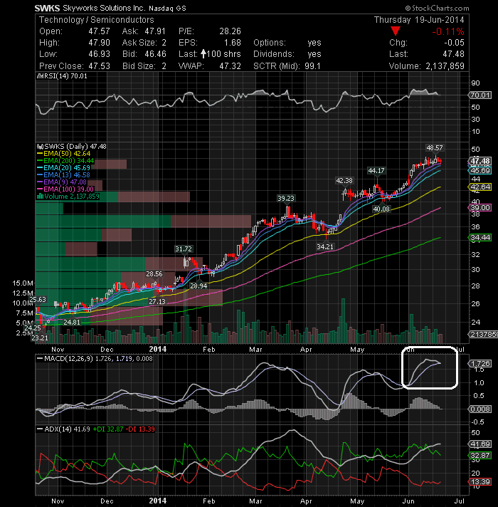Click the 39.23 price annotation
The width and height of the screenshot is (498, 507).
[x=286, y=198]
